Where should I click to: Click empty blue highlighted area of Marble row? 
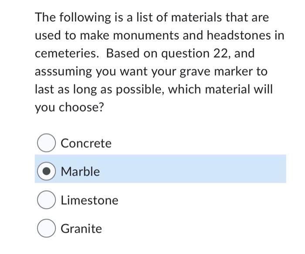tap(193, 169)
